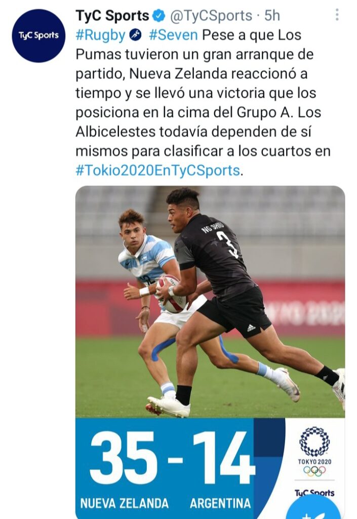357x519 pixels.
Task: Open the #Rugby hashtag
Action: pyautogui.click(x=100, y=35)
